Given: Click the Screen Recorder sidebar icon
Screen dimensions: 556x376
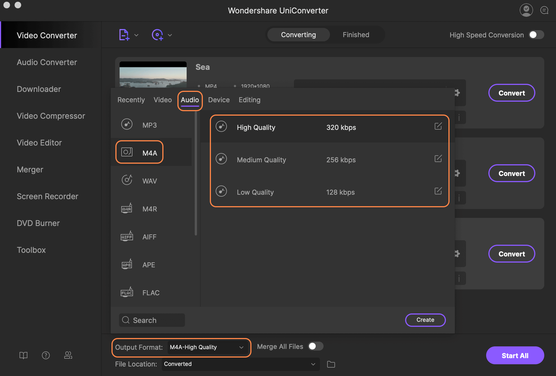Looking at the screenshot, I should coord(47,196).
